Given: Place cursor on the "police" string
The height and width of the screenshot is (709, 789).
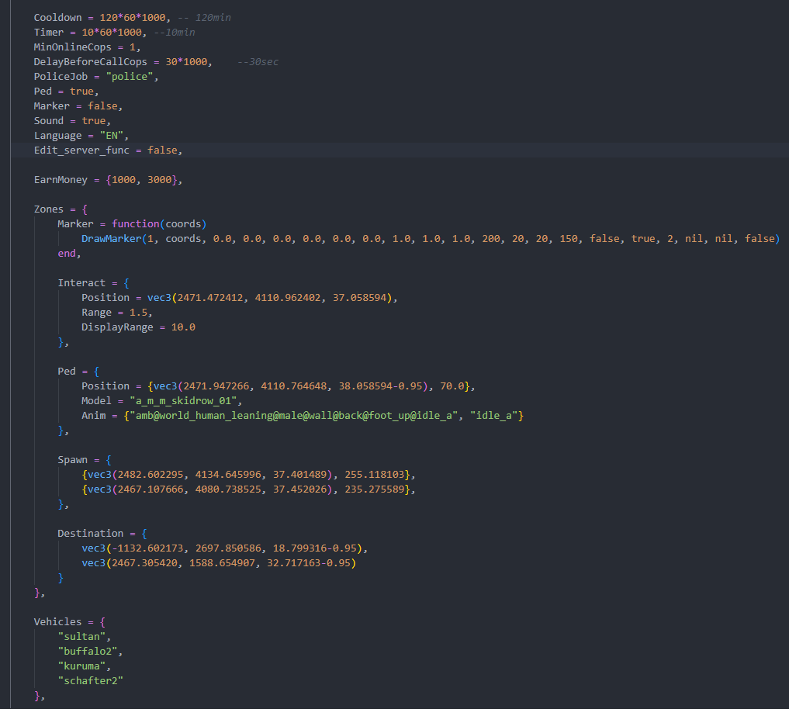Looking at the screenshot, I should [132, 76].
